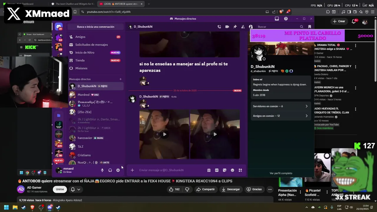Viewport: 377px width, 212px height.
Task: Open hanzxavier direct message
Action: [x=95, y=138]
